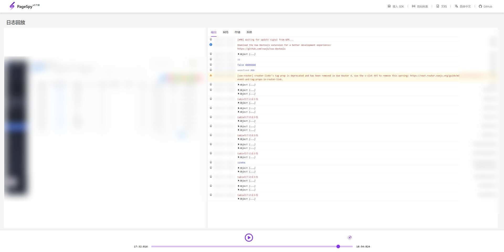Viewport: 504px width, 252px height.
Task: Open the 房间列表 link
Action: pyautogui.click(x=422, y=7)
